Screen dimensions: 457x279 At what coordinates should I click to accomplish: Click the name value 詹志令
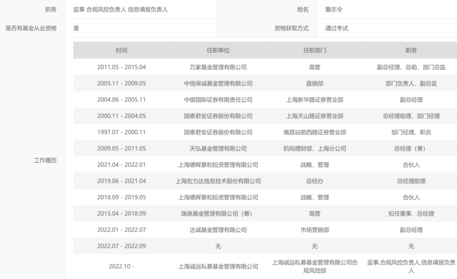coord(333,10)
